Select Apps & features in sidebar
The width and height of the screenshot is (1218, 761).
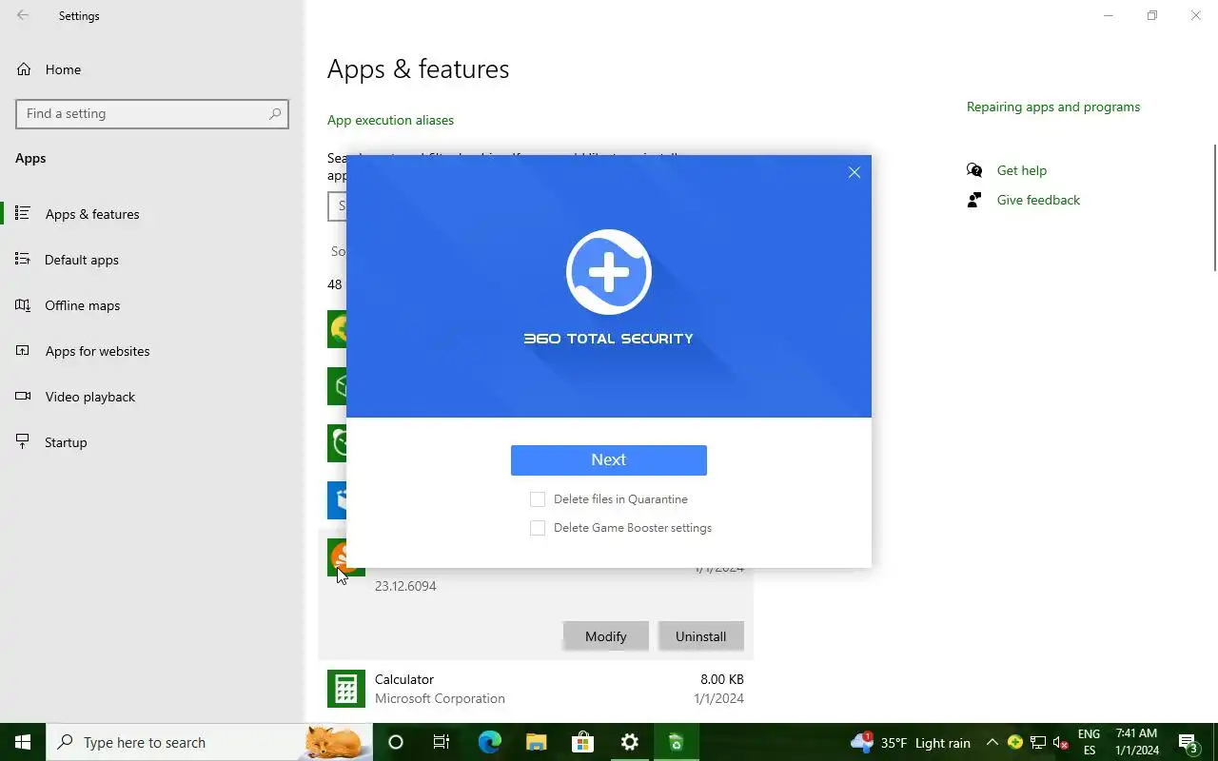152,214
